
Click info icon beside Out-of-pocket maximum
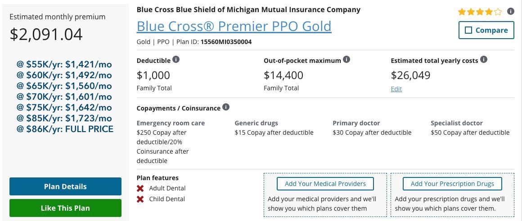[x=346, y=60]
